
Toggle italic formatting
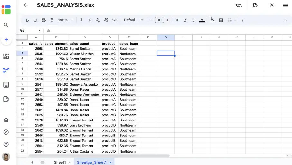185,20
